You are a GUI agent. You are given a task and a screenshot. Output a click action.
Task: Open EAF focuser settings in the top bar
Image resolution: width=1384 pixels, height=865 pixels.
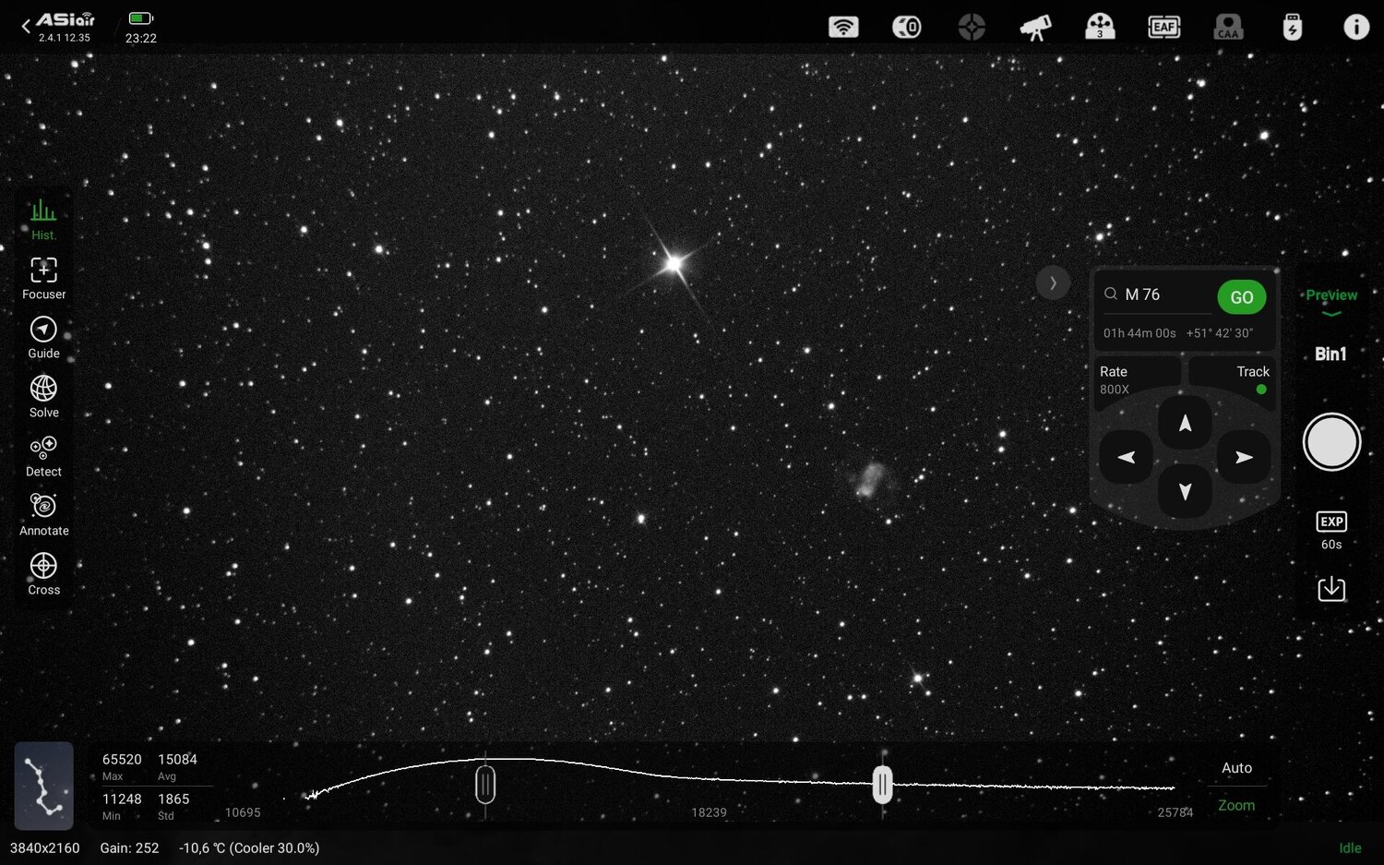pos(1163,27)
